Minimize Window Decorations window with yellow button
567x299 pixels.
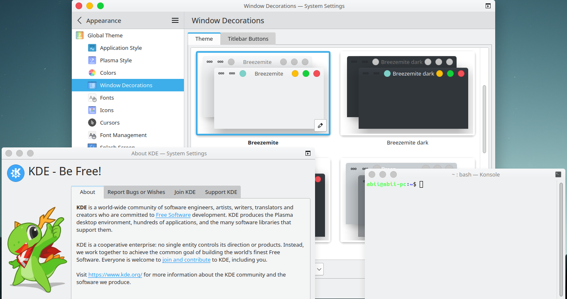tap(90, 6)
